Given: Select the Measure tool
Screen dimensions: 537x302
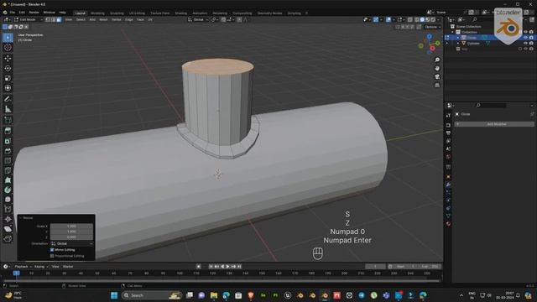Looking at the screenshot, I should coord(8,109).
